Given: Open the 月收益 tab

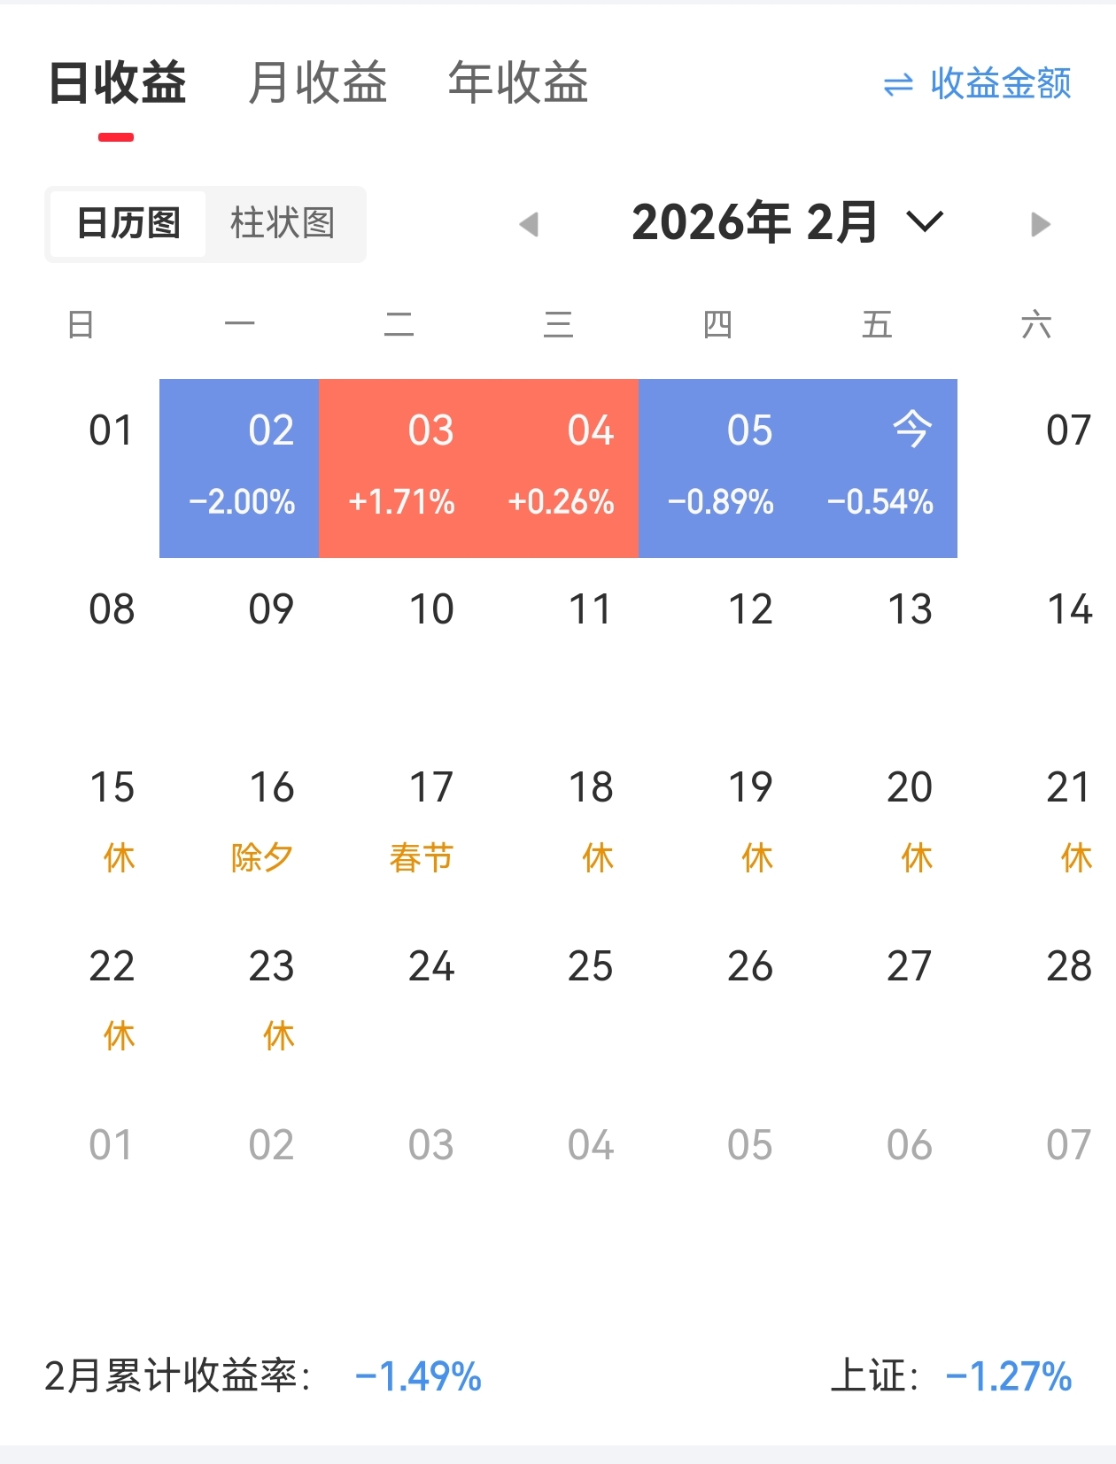Looking at the screenshot, I should (x=318, y=83).
